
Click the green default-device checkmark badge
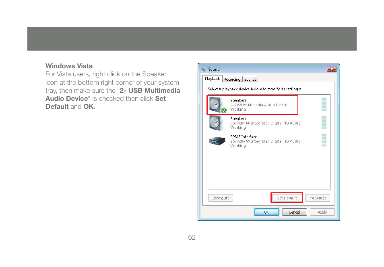point(224,110)
